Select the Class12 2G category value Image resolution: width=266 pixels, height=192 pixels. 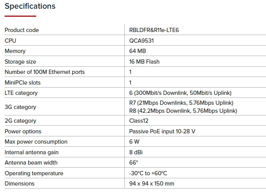139,121
